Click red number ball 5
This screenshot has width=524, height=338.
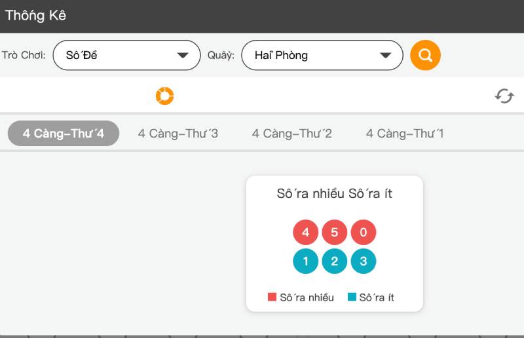coord(334,233)
